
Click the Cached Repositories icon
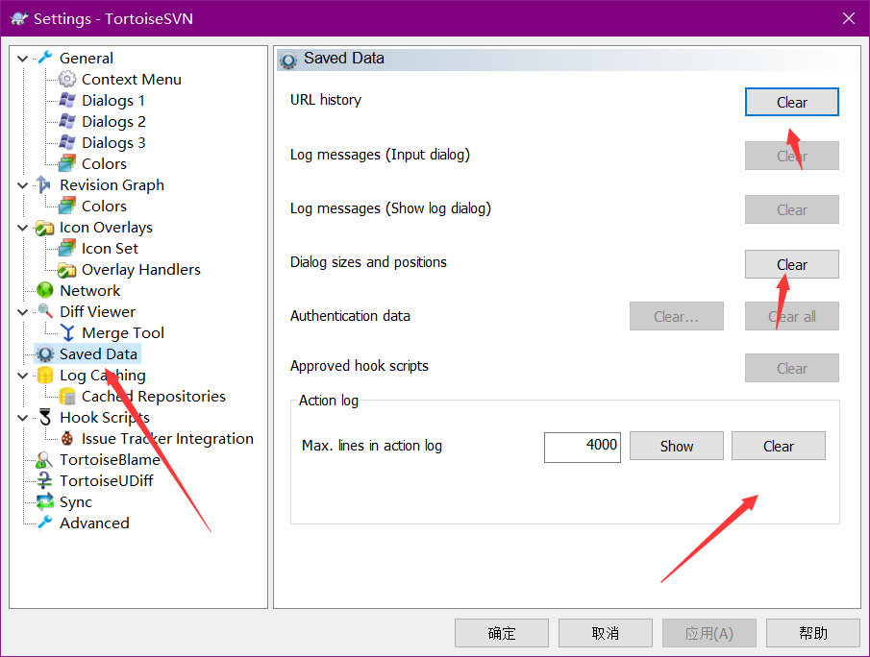click(x=67, y=397)
